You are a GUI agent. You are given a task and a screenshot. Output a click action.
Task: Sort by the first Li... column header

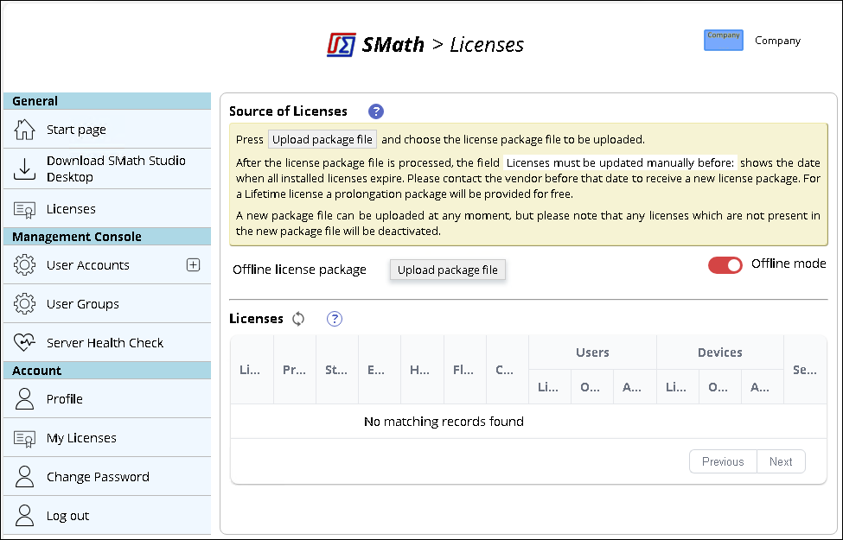tap(250, 370)
